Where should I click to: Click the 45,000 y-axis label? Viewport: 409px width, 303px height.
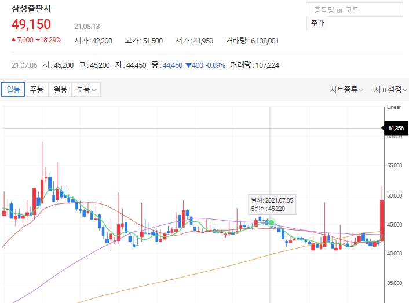click(x=395, y=225)
